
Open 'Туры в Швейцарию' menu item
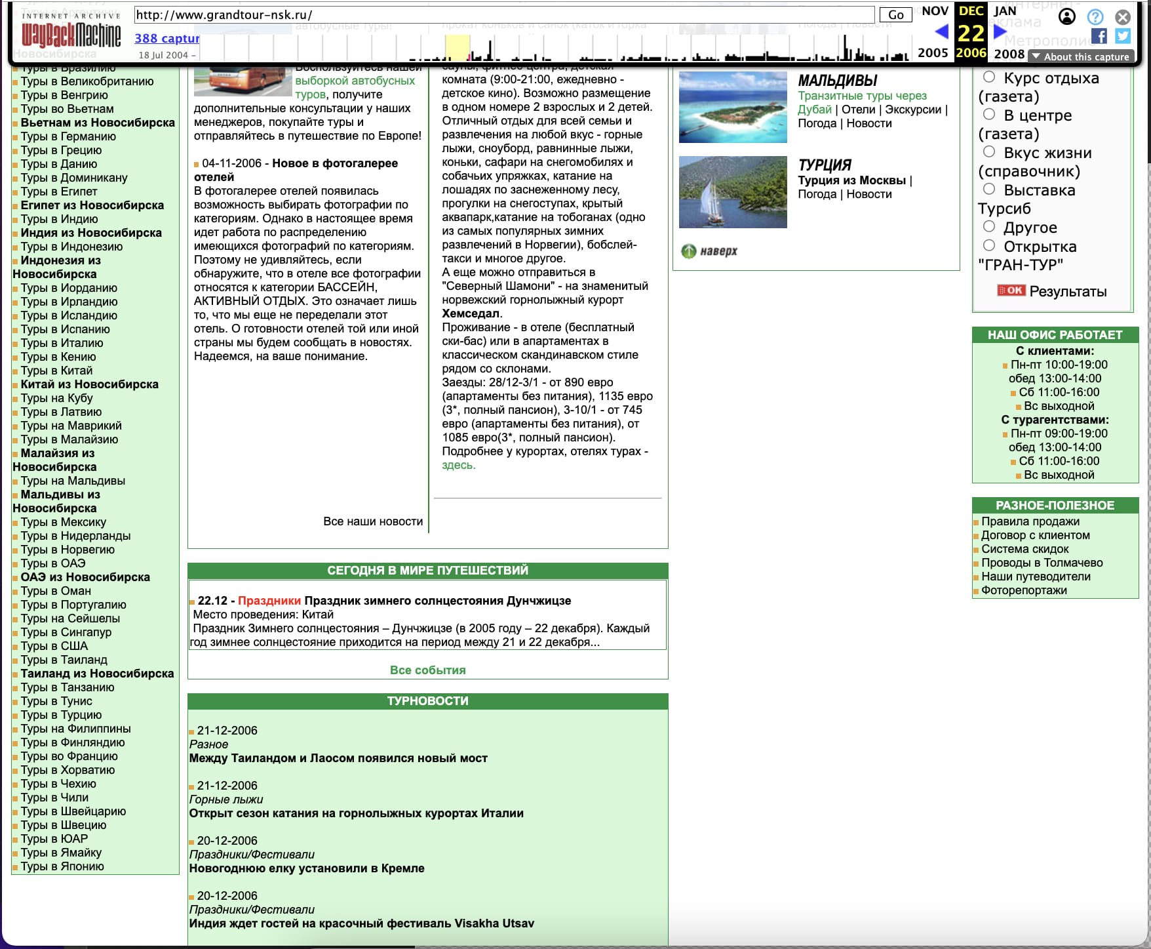[x=73, y=811]
